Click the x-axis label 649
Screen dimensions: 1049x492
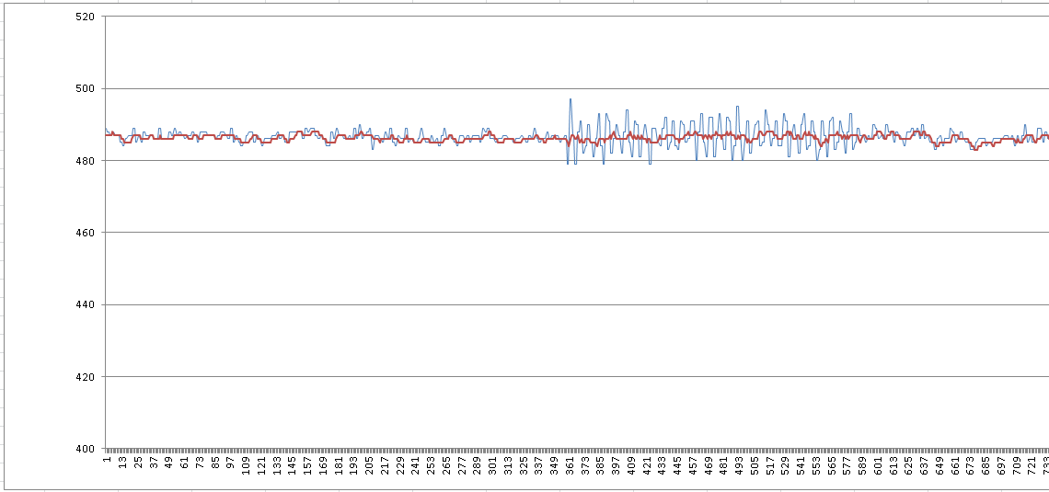[x=939, y=464]
